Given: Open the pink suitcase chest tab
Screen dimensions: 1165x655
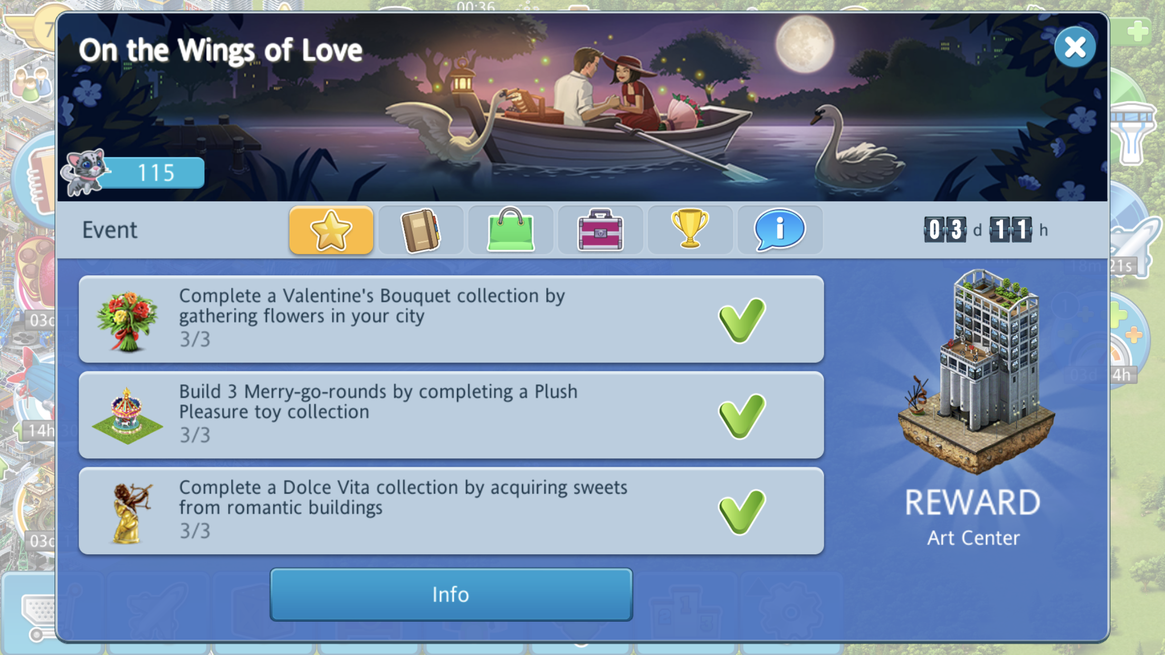Looking at the screenshot, I should tap(600, 230).
